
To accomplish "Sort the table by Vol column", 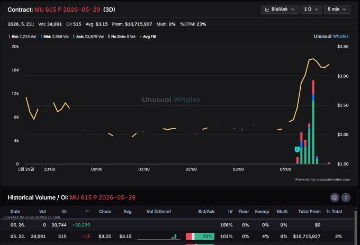I will coord(42,212).
